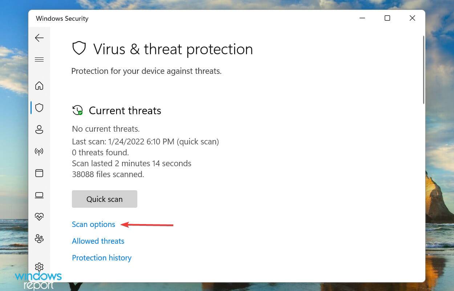Screen dimensions: 454x291
Task: Open Account protection via the person icon
Action: pyautogui.click(x=39, y=129)
